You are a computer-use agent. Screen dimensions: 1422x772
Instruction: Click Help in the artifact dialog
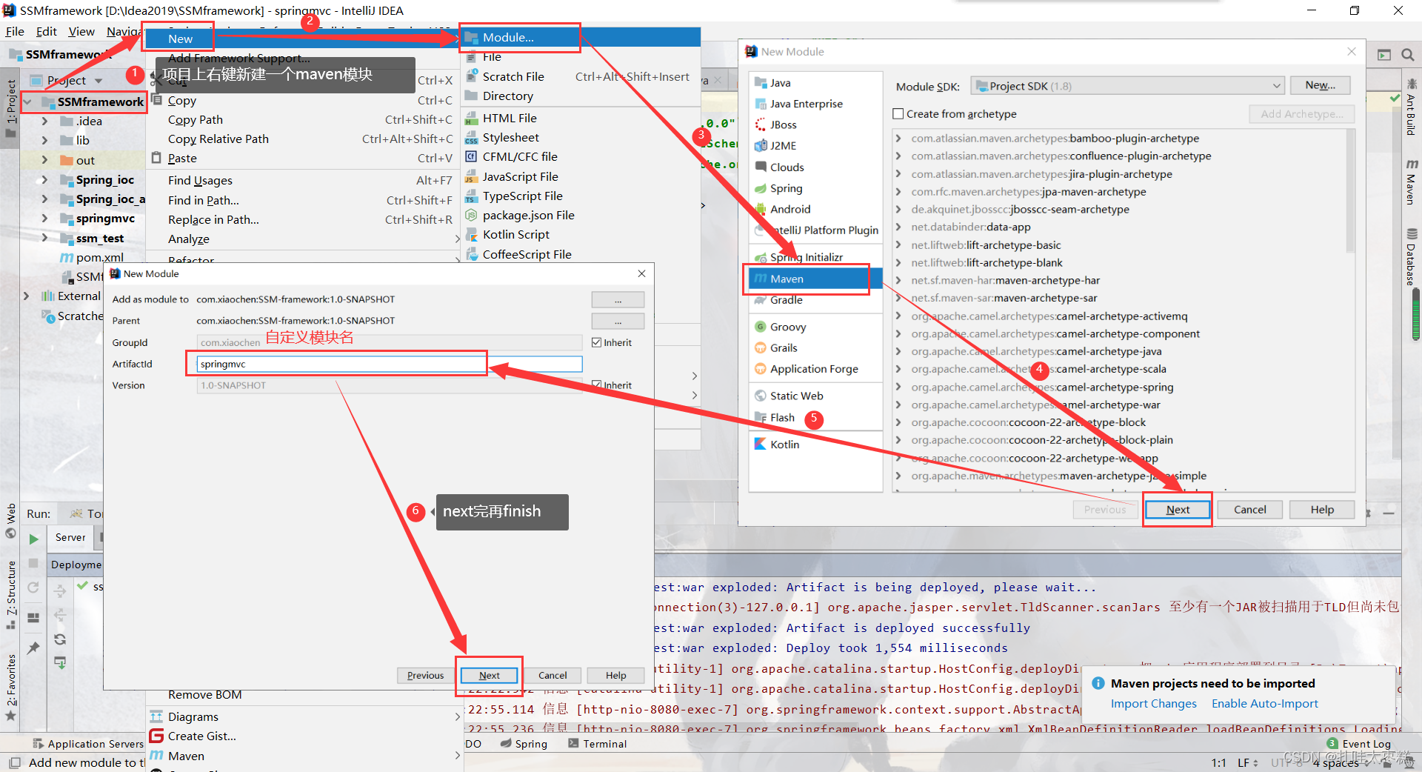[x=615, y=676]
